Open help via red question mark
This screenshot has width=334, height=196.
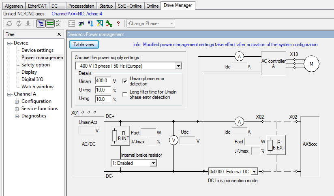point(118,23)
